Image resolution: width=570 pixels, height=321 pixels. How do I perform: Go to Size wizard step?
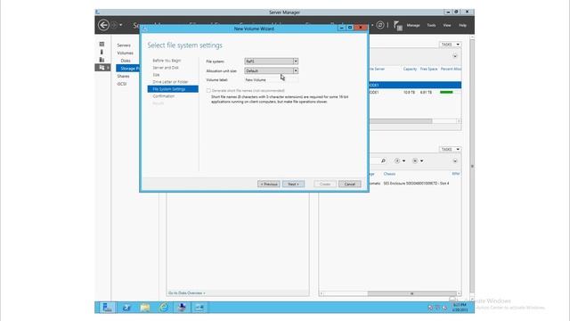click(156, 75)
